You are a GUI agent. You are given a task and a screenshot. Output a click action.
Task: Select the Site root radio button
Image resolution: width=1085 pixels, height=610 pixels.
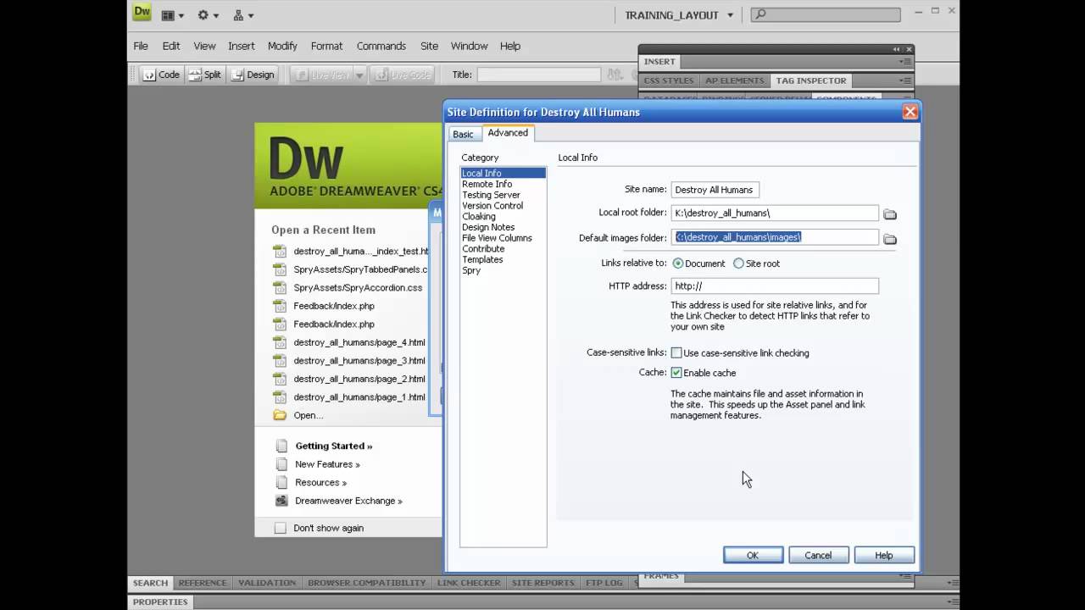(x=738, y=263)
